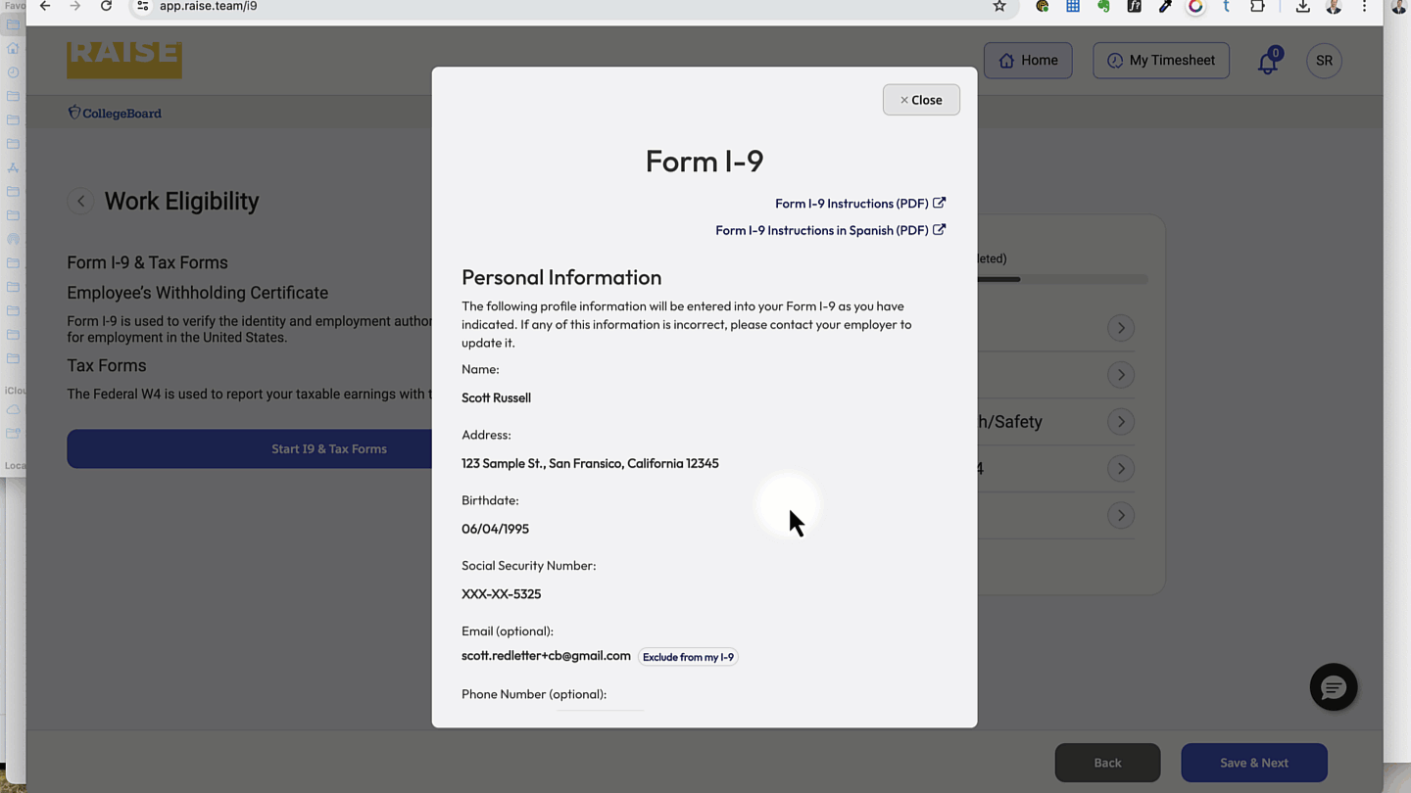Open the notifications bell
This screenshot has height=793, width=1411.
(x=1268, y=61)
